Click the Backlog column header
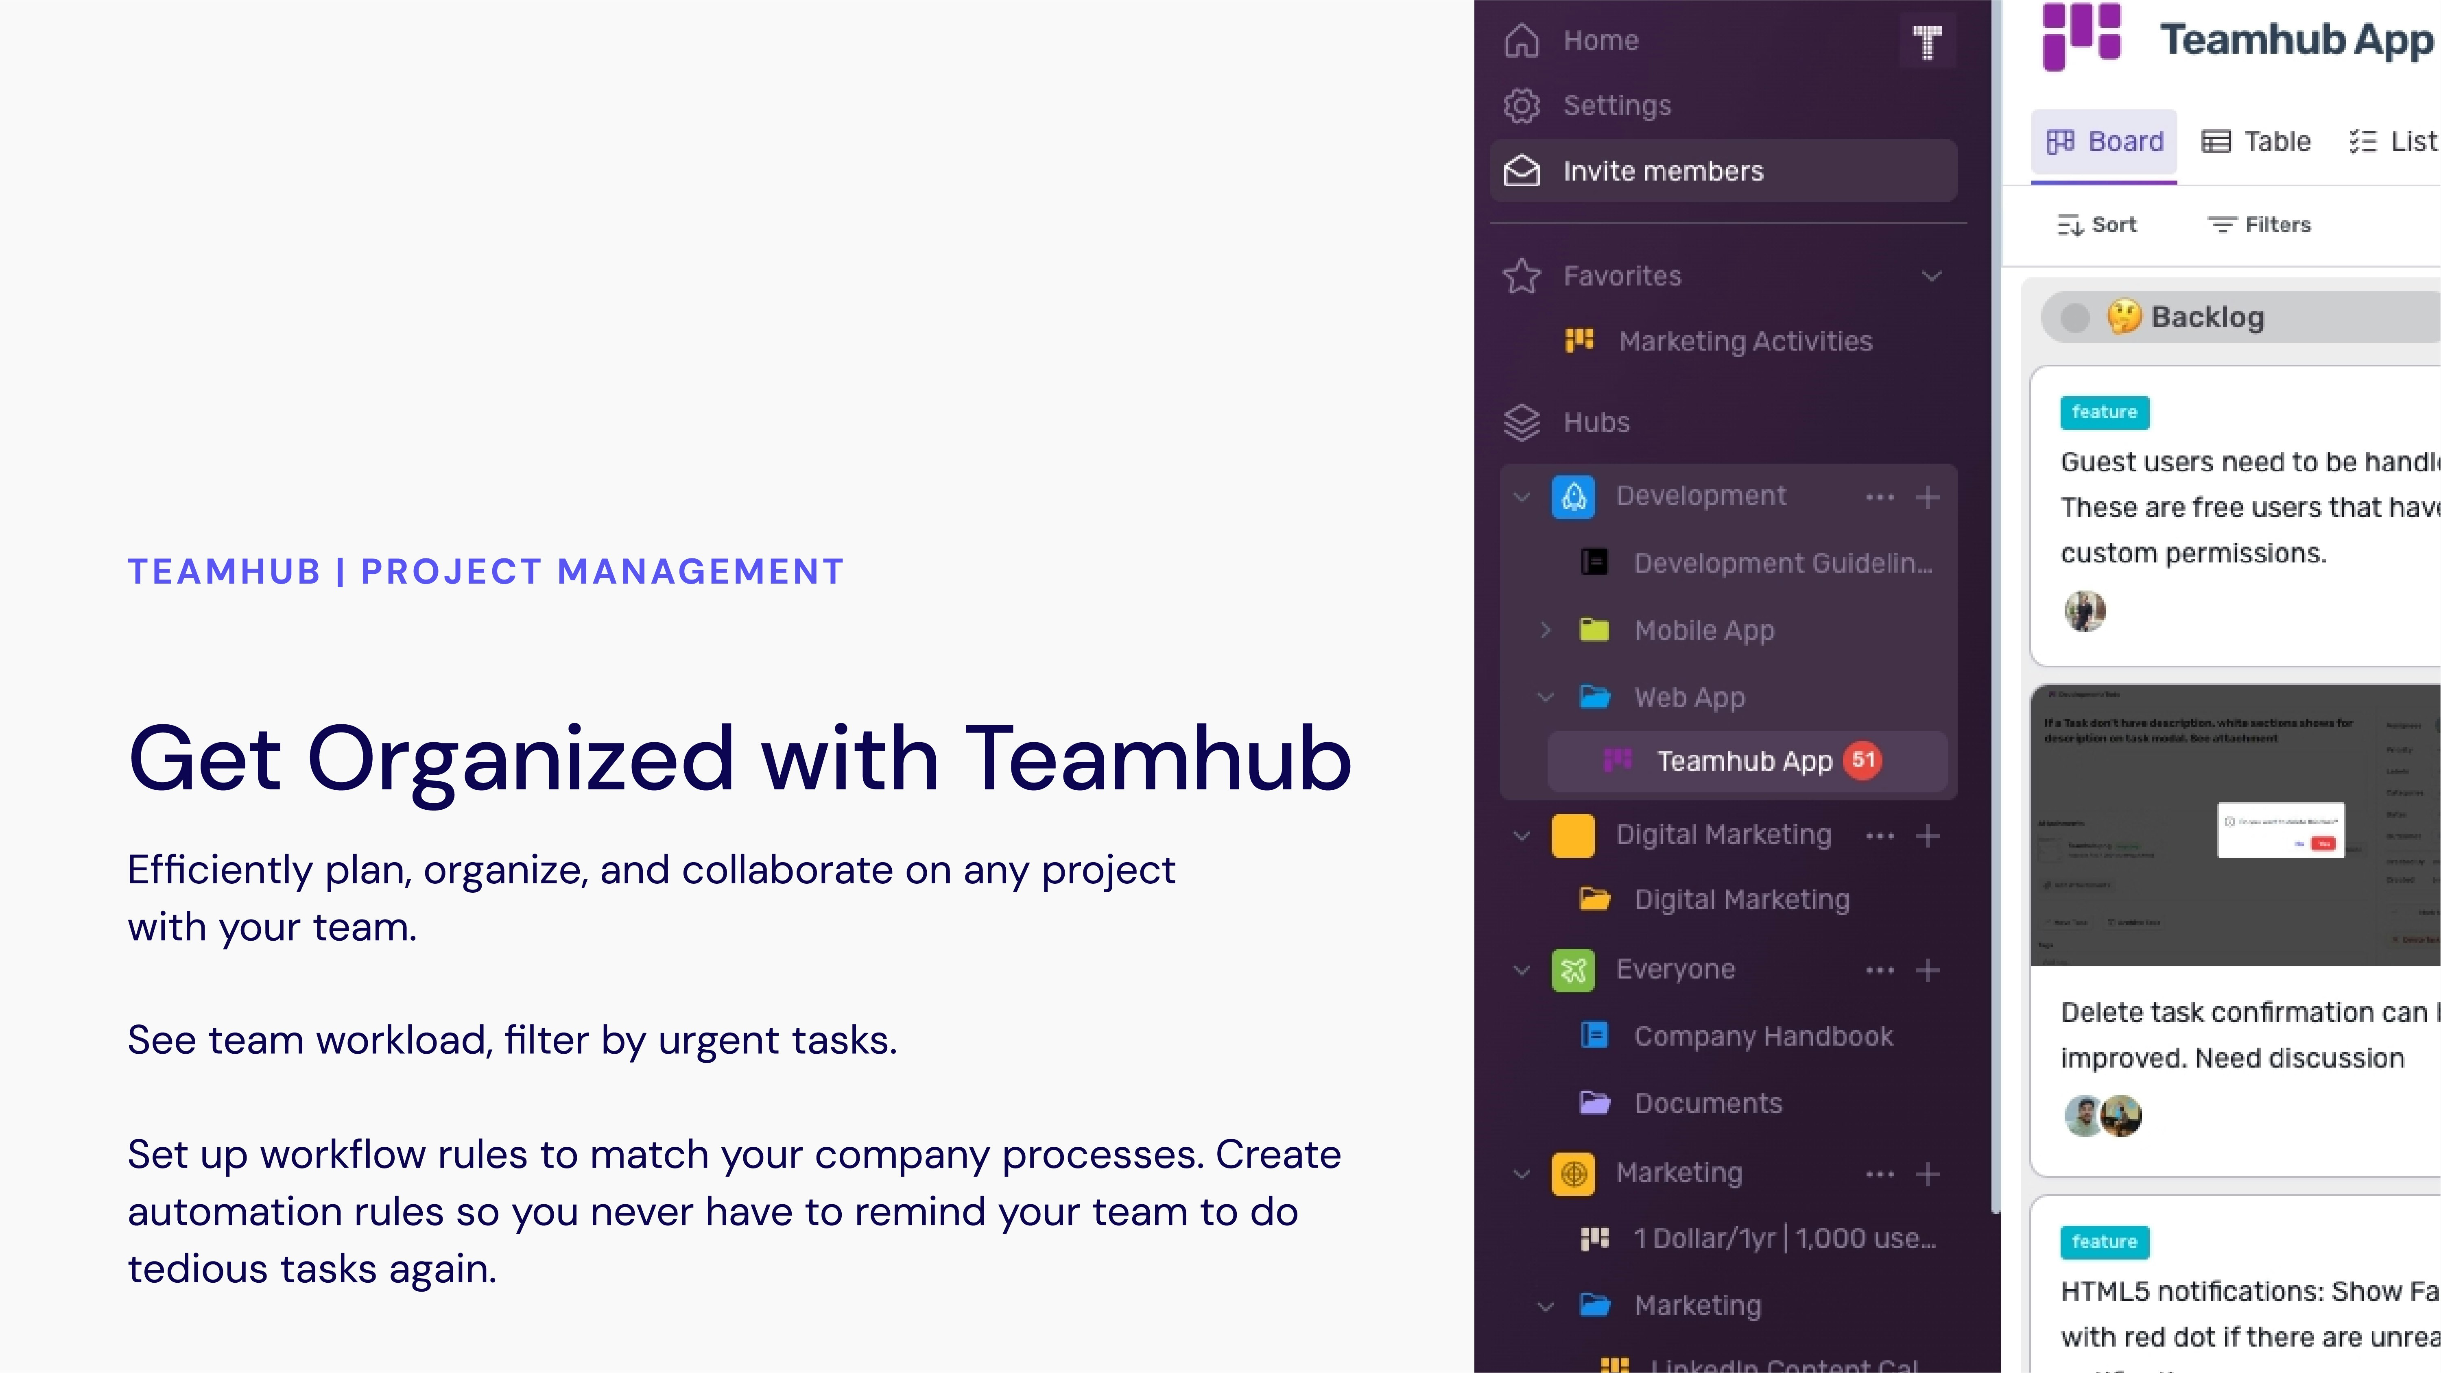The width and height of the screenshot is (2441, 1373). tap(2240, 318)
